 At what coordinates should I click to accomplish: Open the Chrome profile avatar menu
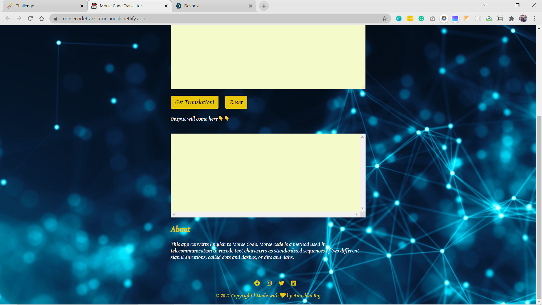523,18
